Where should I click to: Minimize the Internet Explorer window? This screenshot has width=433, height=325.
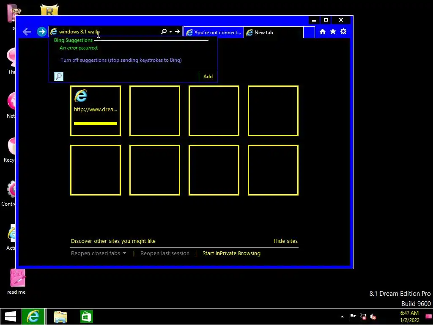click(x=314, y=20)
